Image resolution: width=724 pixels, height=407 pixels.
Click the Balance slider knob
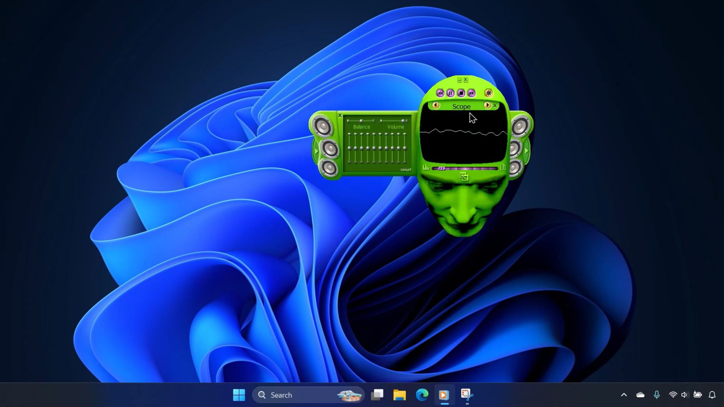pyautogui.click(x=361, y=121)
